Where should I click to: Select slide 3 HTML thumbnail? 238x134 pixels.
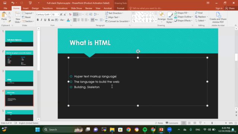tap(19, 78)
